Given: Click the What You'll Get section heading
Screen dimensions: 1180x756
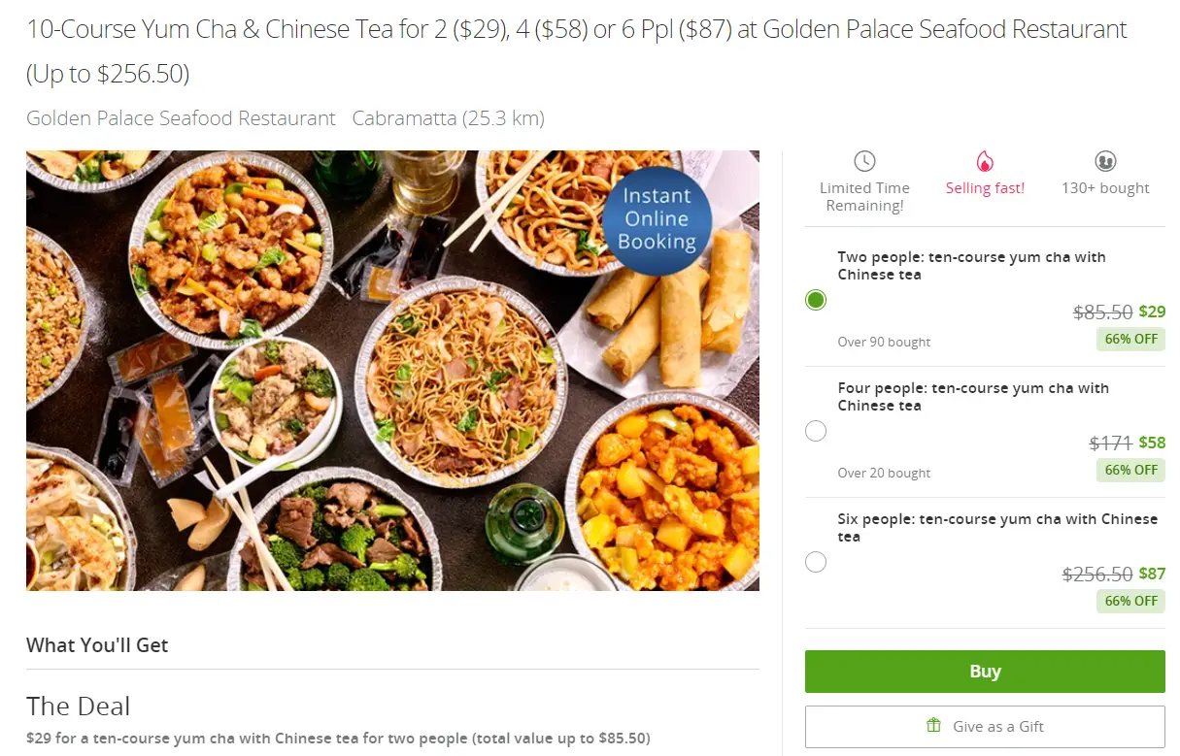Looking at the screenshot, I should (97, 645).
